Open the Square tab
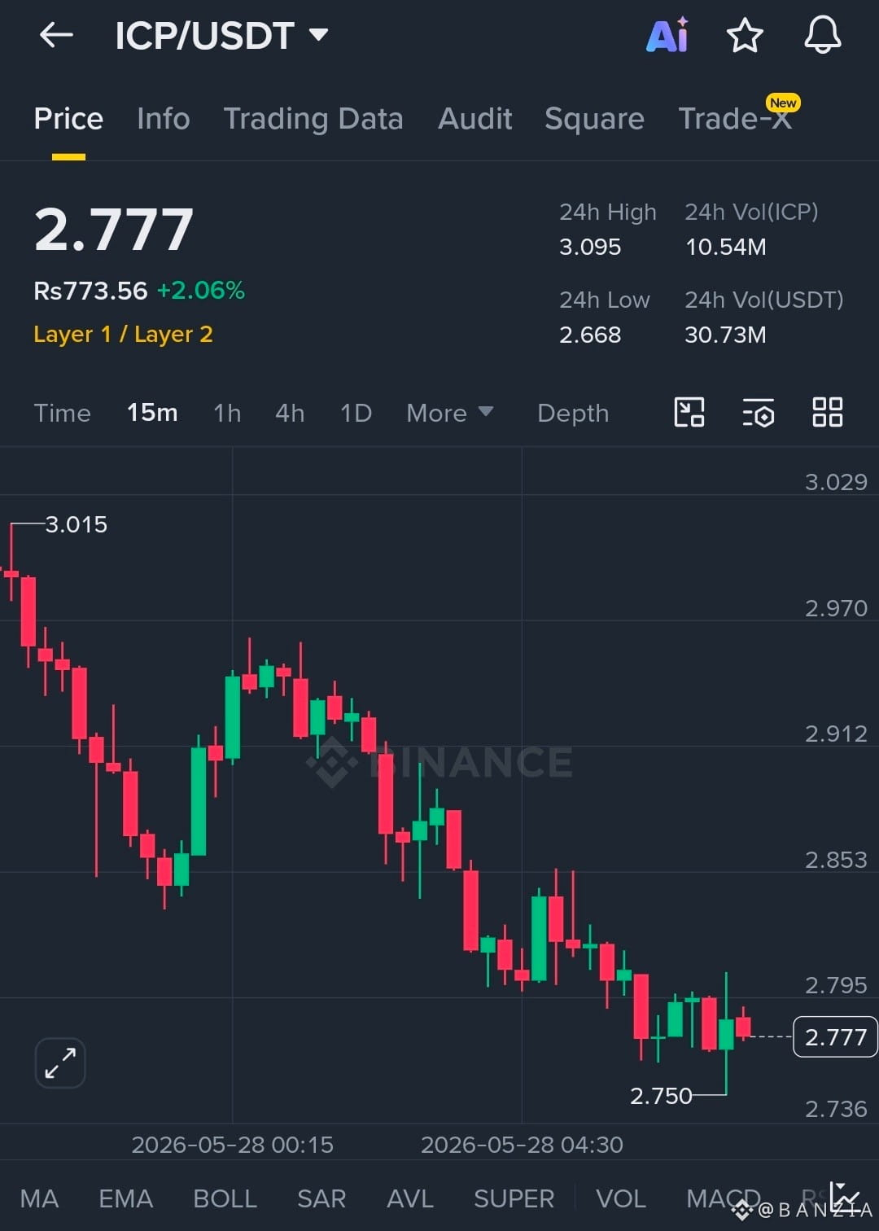Viewport: 879px width, 1231px height. (x=594, y=119)
